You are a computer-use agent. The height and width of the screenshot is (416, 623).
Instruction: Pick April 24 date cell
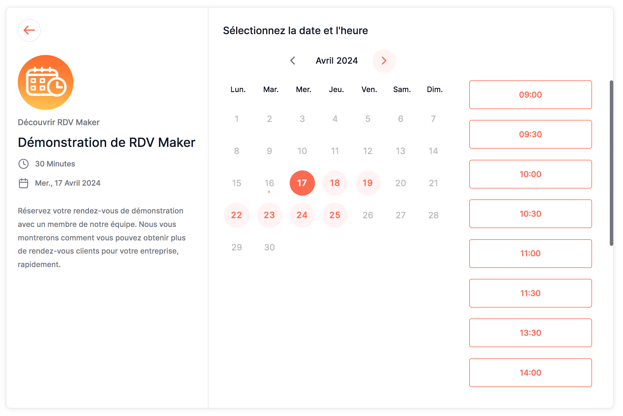tap(302, 215)
